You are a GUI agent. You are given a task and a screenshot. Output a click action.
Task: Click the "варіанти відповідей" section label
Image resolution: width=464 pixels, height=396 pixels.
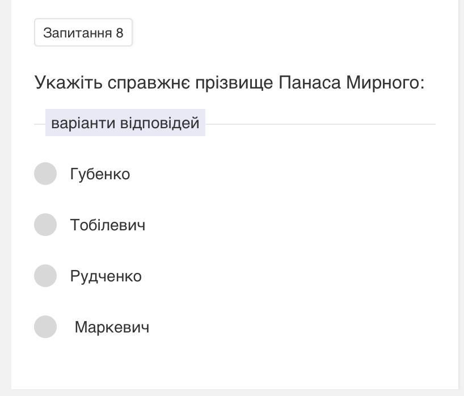click(x=125, y=123)
